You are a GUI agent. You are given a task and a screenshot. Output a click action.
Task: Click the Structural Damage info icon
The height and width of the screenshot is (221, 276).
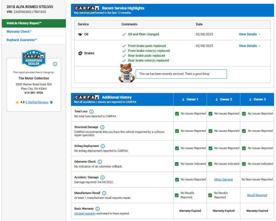(x=102, y=127)
